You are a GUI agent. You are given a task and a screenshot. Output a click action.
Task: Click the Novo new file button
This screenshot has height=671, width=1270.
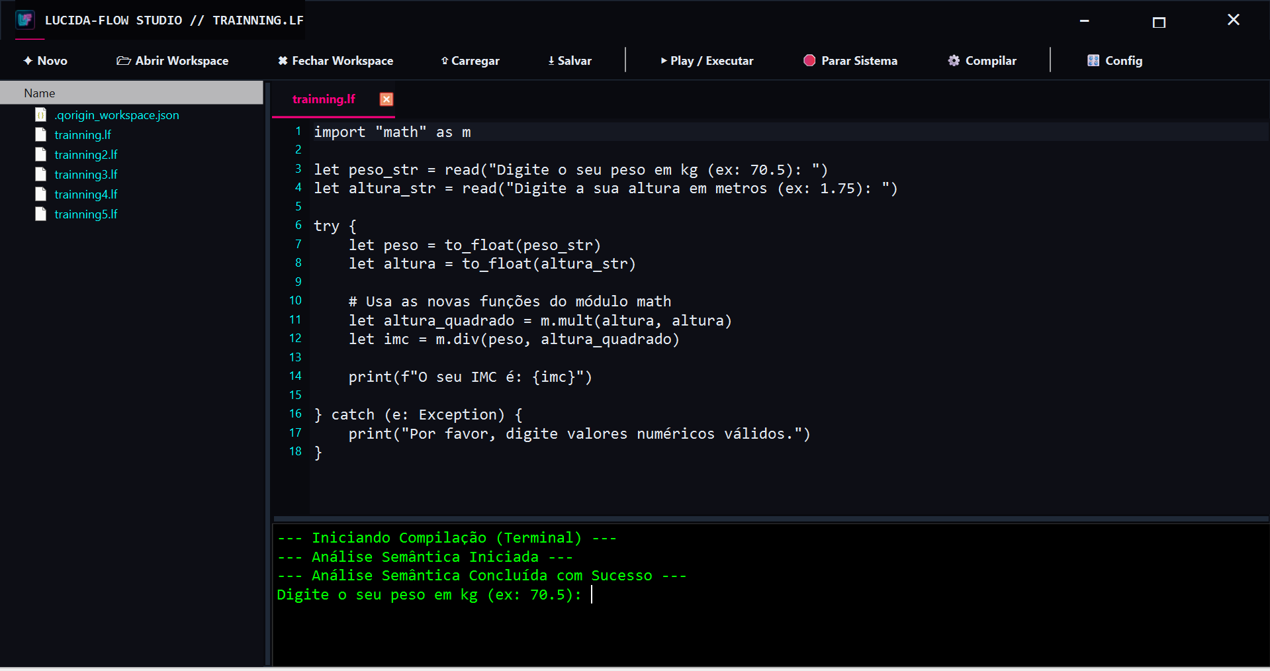(46, 61)
